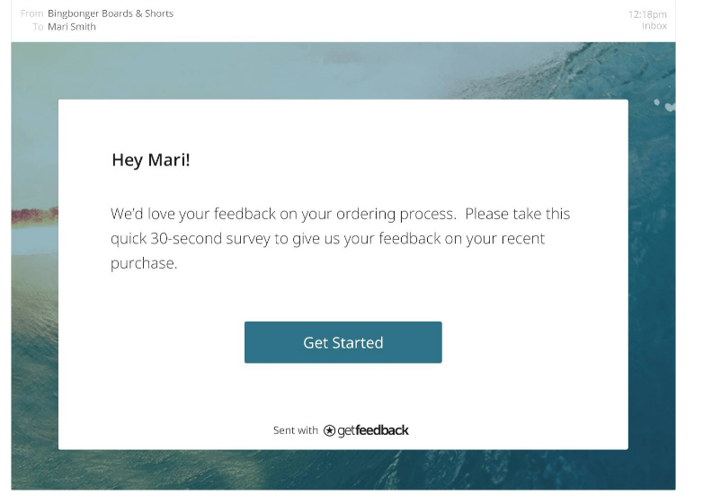Click the white water splash in top-right background
703x503 pixels.
(x=663, y=104)
